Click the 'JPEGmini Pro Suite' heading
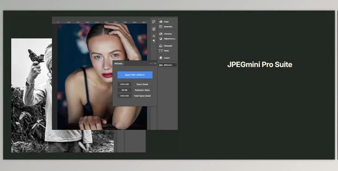The image size is (338, 171). tap(260, 65)
